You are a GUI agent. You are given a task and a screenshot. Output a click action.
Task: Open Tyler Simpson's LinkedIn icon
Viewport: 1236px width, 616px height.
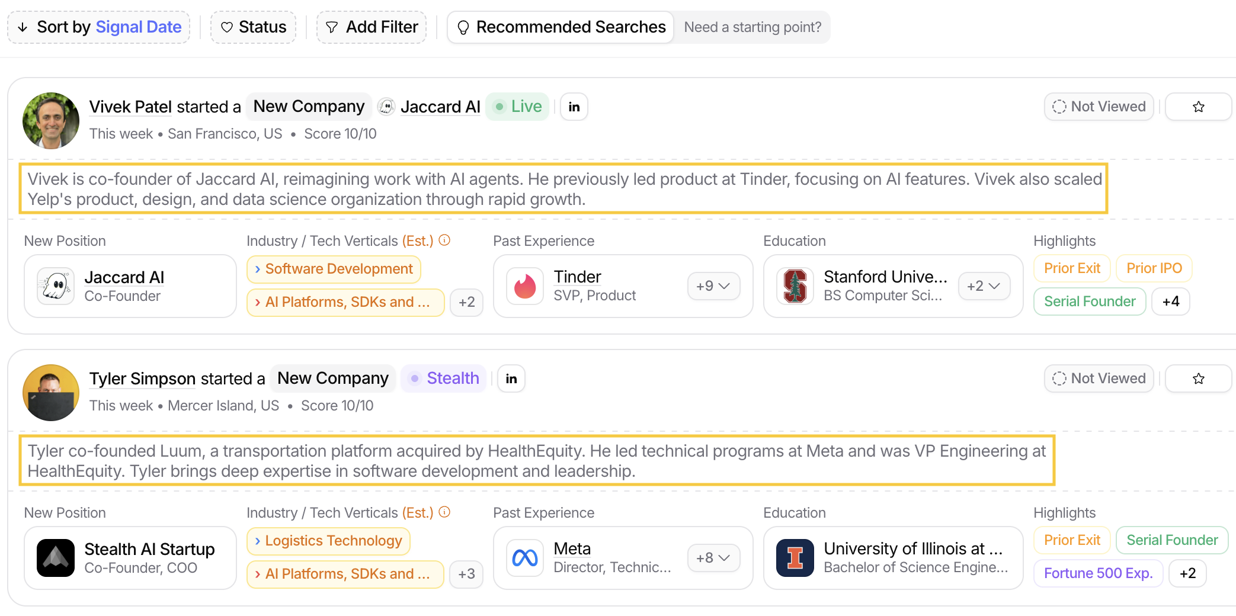tap(511, 378)
